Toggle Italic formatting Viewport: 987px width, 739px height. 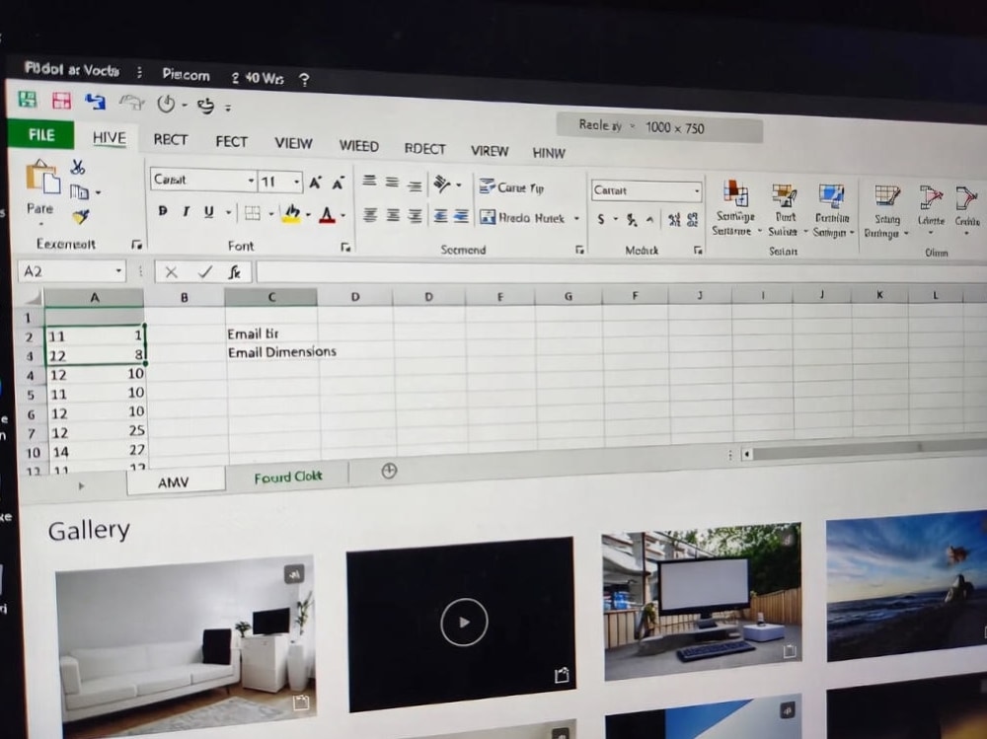point(186,212)
